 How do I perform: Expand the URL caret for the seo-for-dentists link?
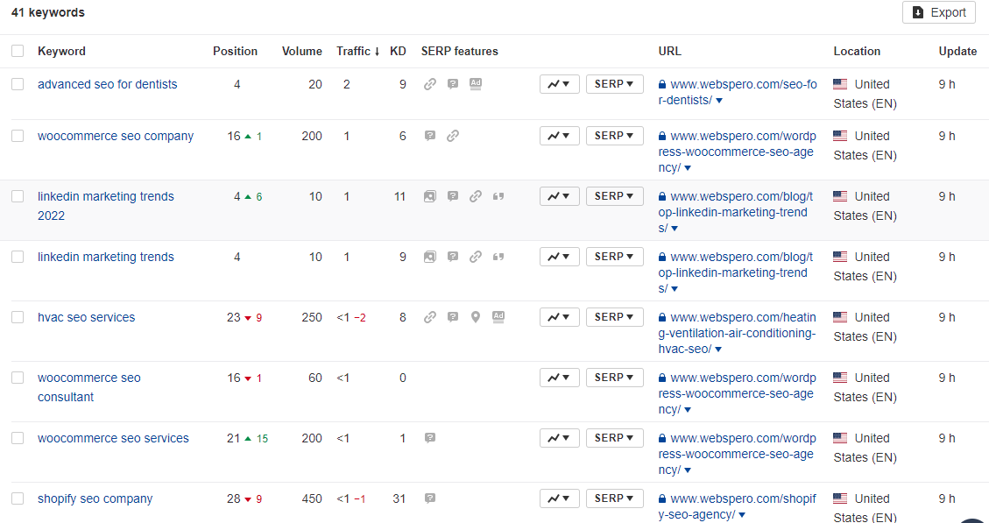click(x=719, y=101)
